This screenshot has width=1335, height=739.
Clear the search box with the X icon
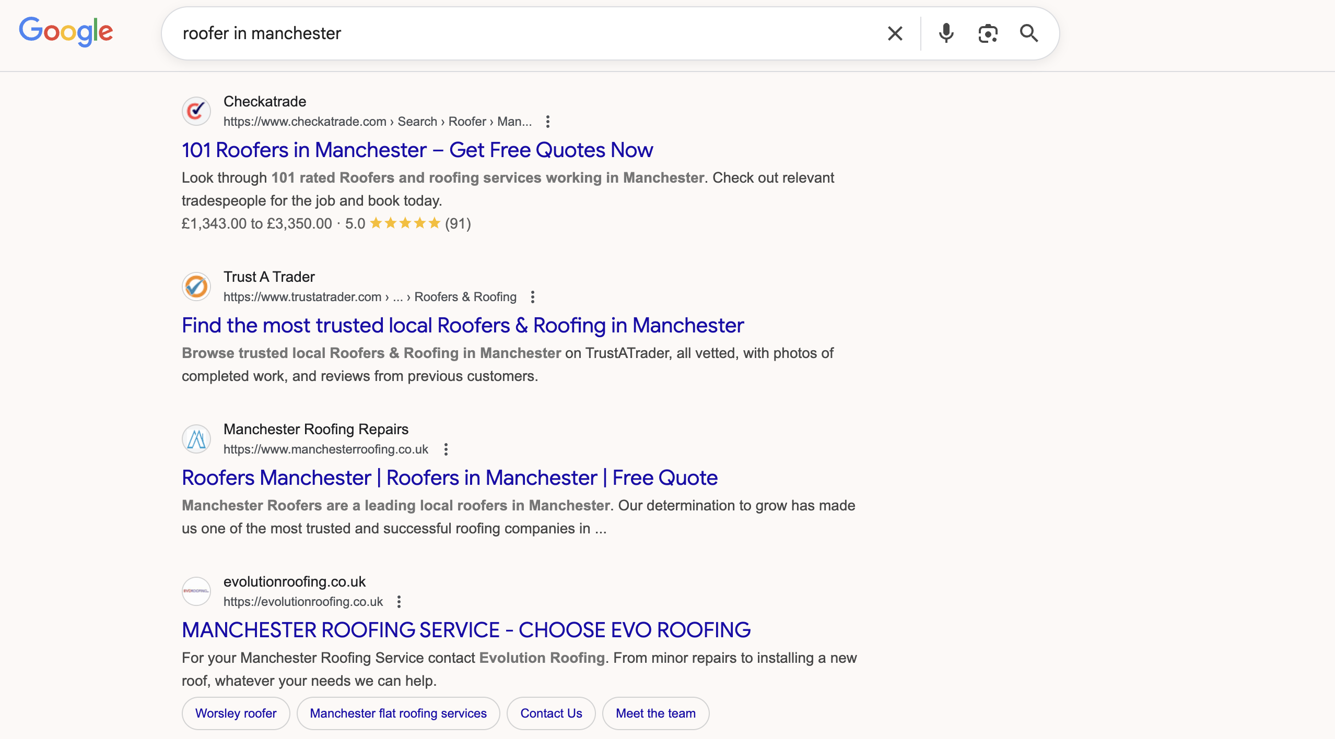click(x=895, y=33)
